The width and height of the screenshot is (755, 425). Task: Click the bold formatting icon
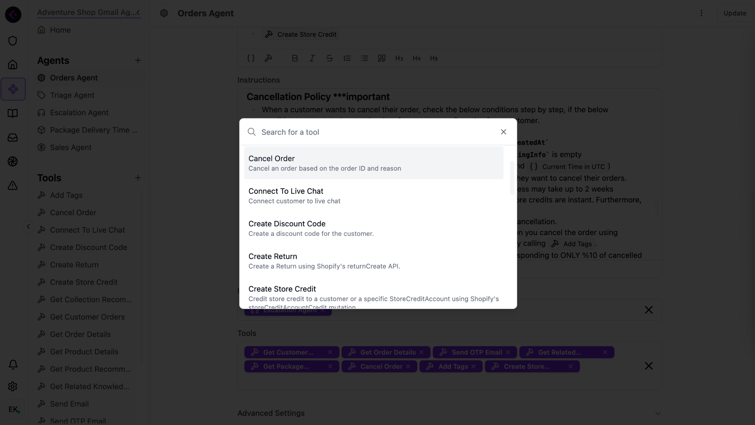(x=295, y=58)
